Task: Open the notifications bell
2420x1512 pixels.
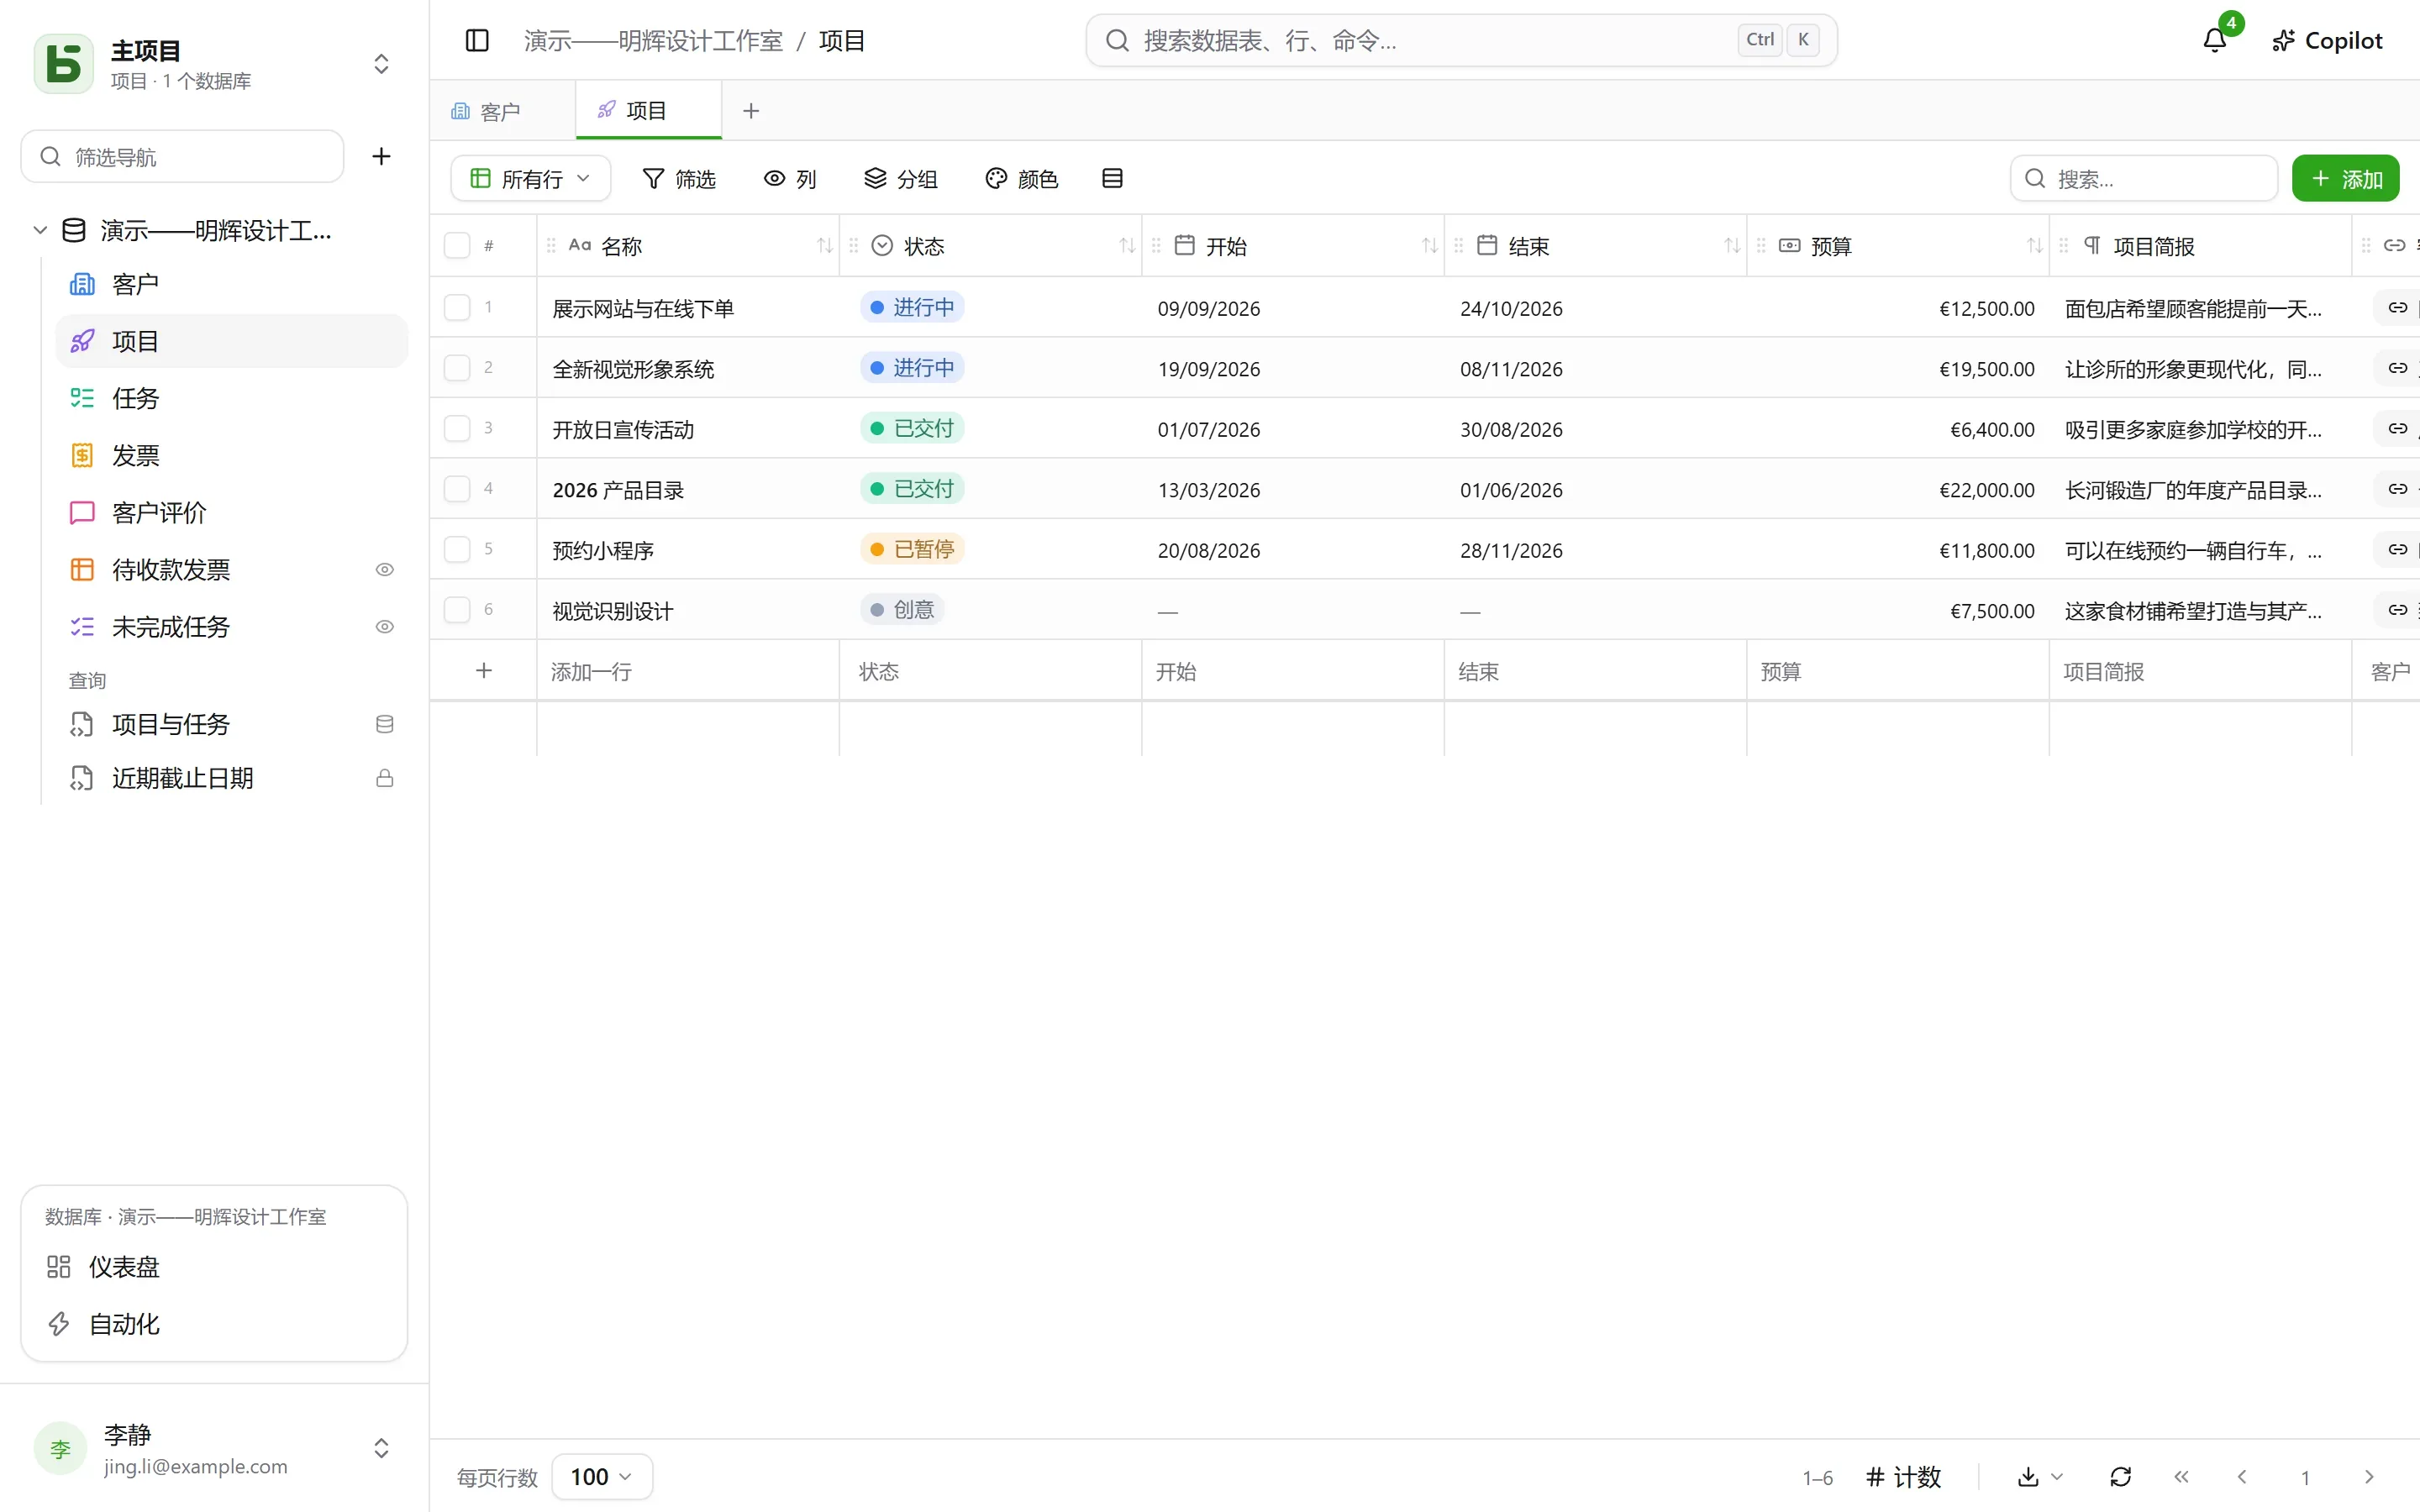Action: click(2215, 40)
